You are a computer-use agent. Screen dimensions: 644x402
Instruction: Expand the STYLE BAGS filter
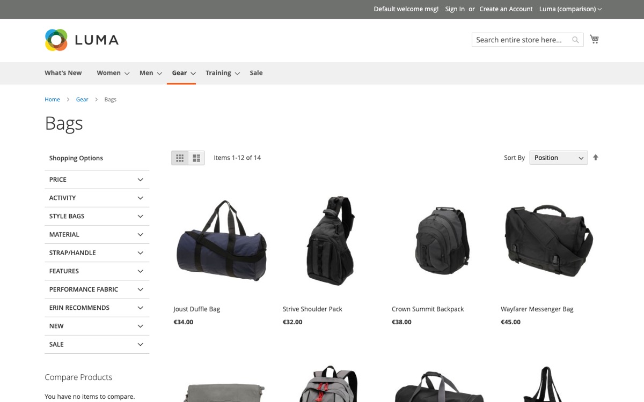[x=97, y=216]
